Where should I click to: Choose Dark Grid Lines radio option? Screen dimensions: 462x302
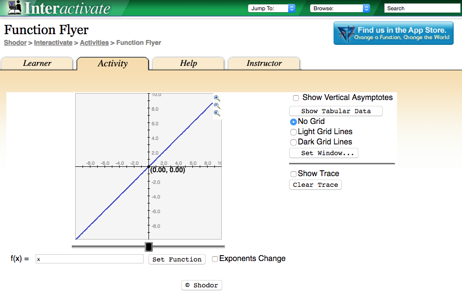[294, 142]
